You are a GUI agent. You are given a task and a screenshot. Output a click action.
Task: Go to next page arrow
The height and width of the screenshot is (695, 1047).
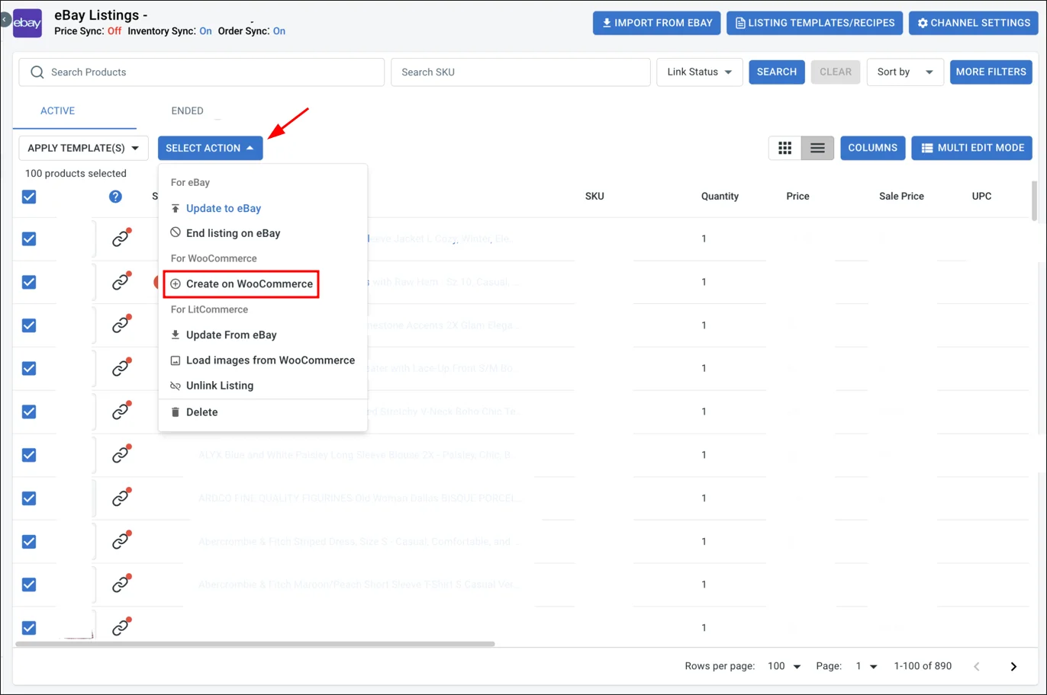coord(1013,667)
